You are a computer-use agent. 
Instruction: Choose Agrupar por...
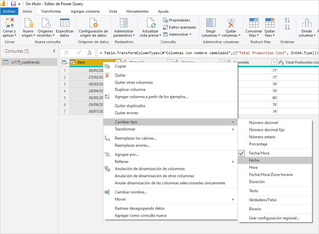click(x=170, y=154)
